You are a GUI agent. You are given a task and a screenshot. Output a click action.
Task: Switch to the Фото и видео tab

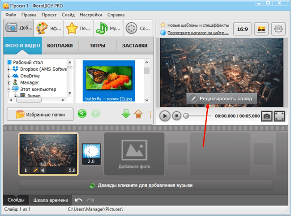coord(23,46)
